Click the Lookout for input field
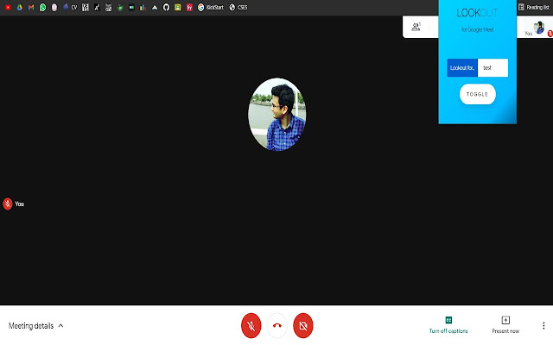 493,67
